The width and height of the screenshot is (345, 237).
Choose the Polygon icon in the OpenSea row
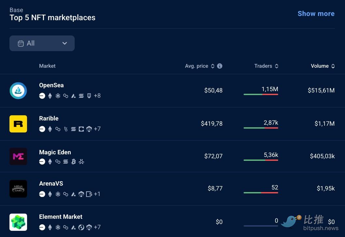click(66, 96)
